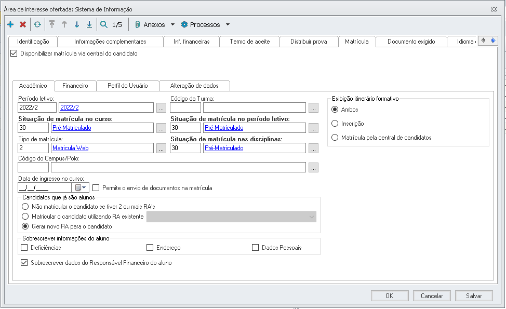This screenshot has height=309, width=506.
Task: Click the Código do Campus/Polo code field
Action: (33, 167)
